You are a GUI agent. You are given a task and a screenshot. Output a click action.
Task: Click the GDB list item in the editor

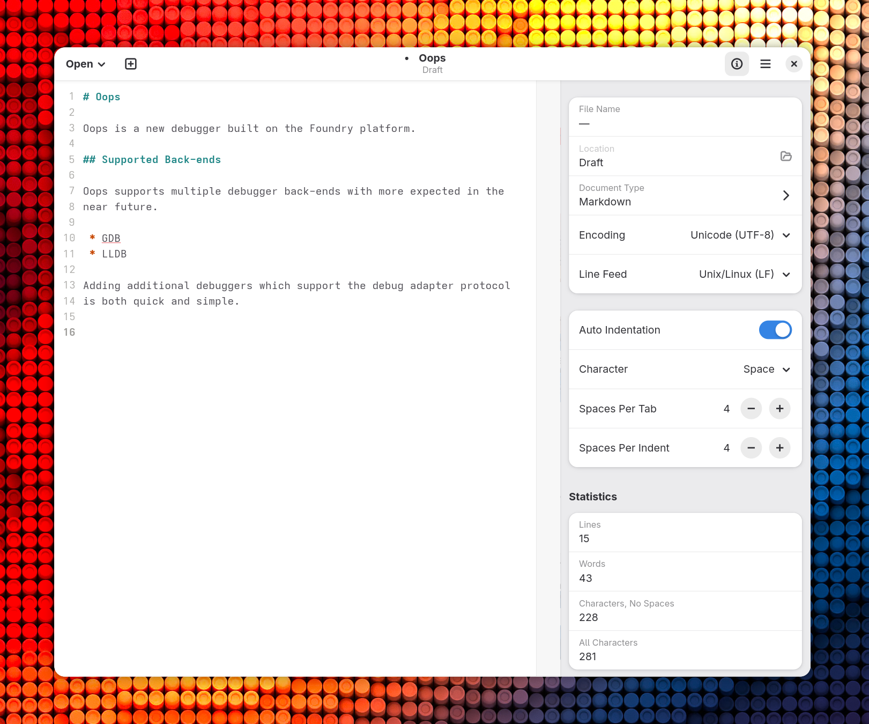click(110, 238)
